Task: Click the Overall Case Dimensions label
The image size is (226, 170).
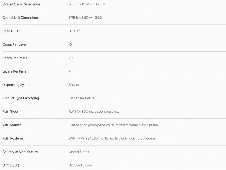Action: click(x=21, y=4)
